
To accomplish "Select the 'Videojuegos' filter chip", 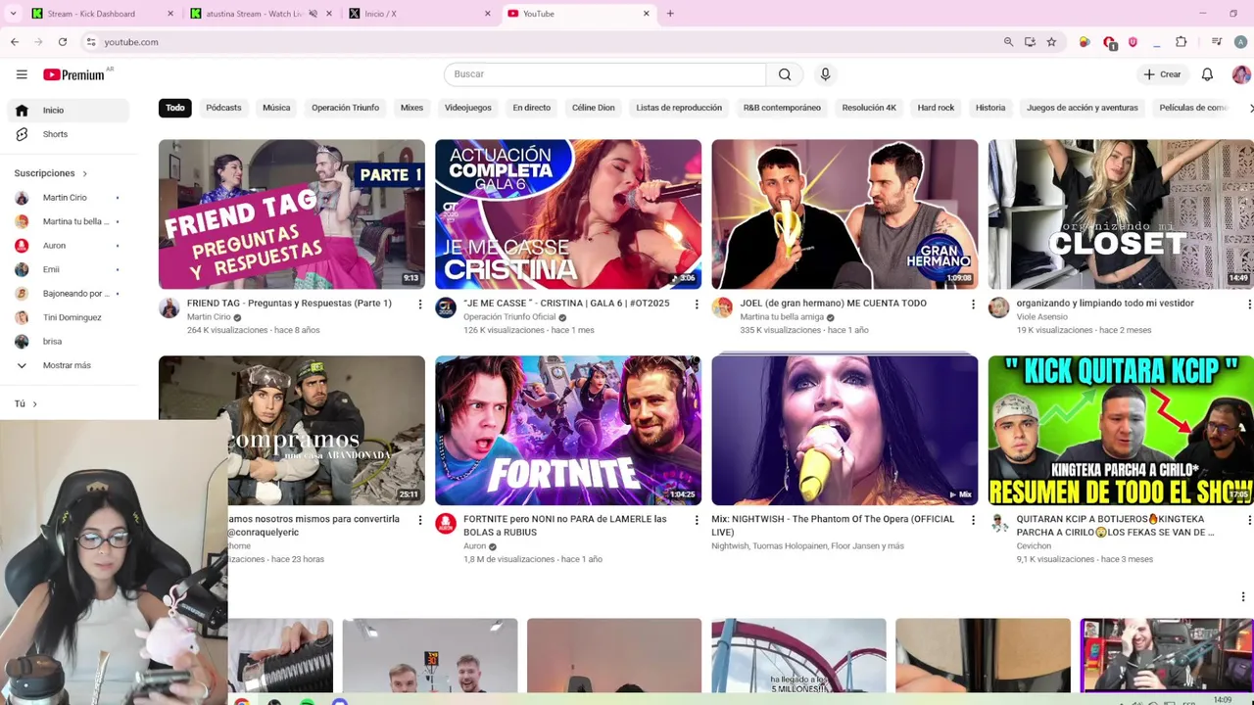I will pos(468,108).
